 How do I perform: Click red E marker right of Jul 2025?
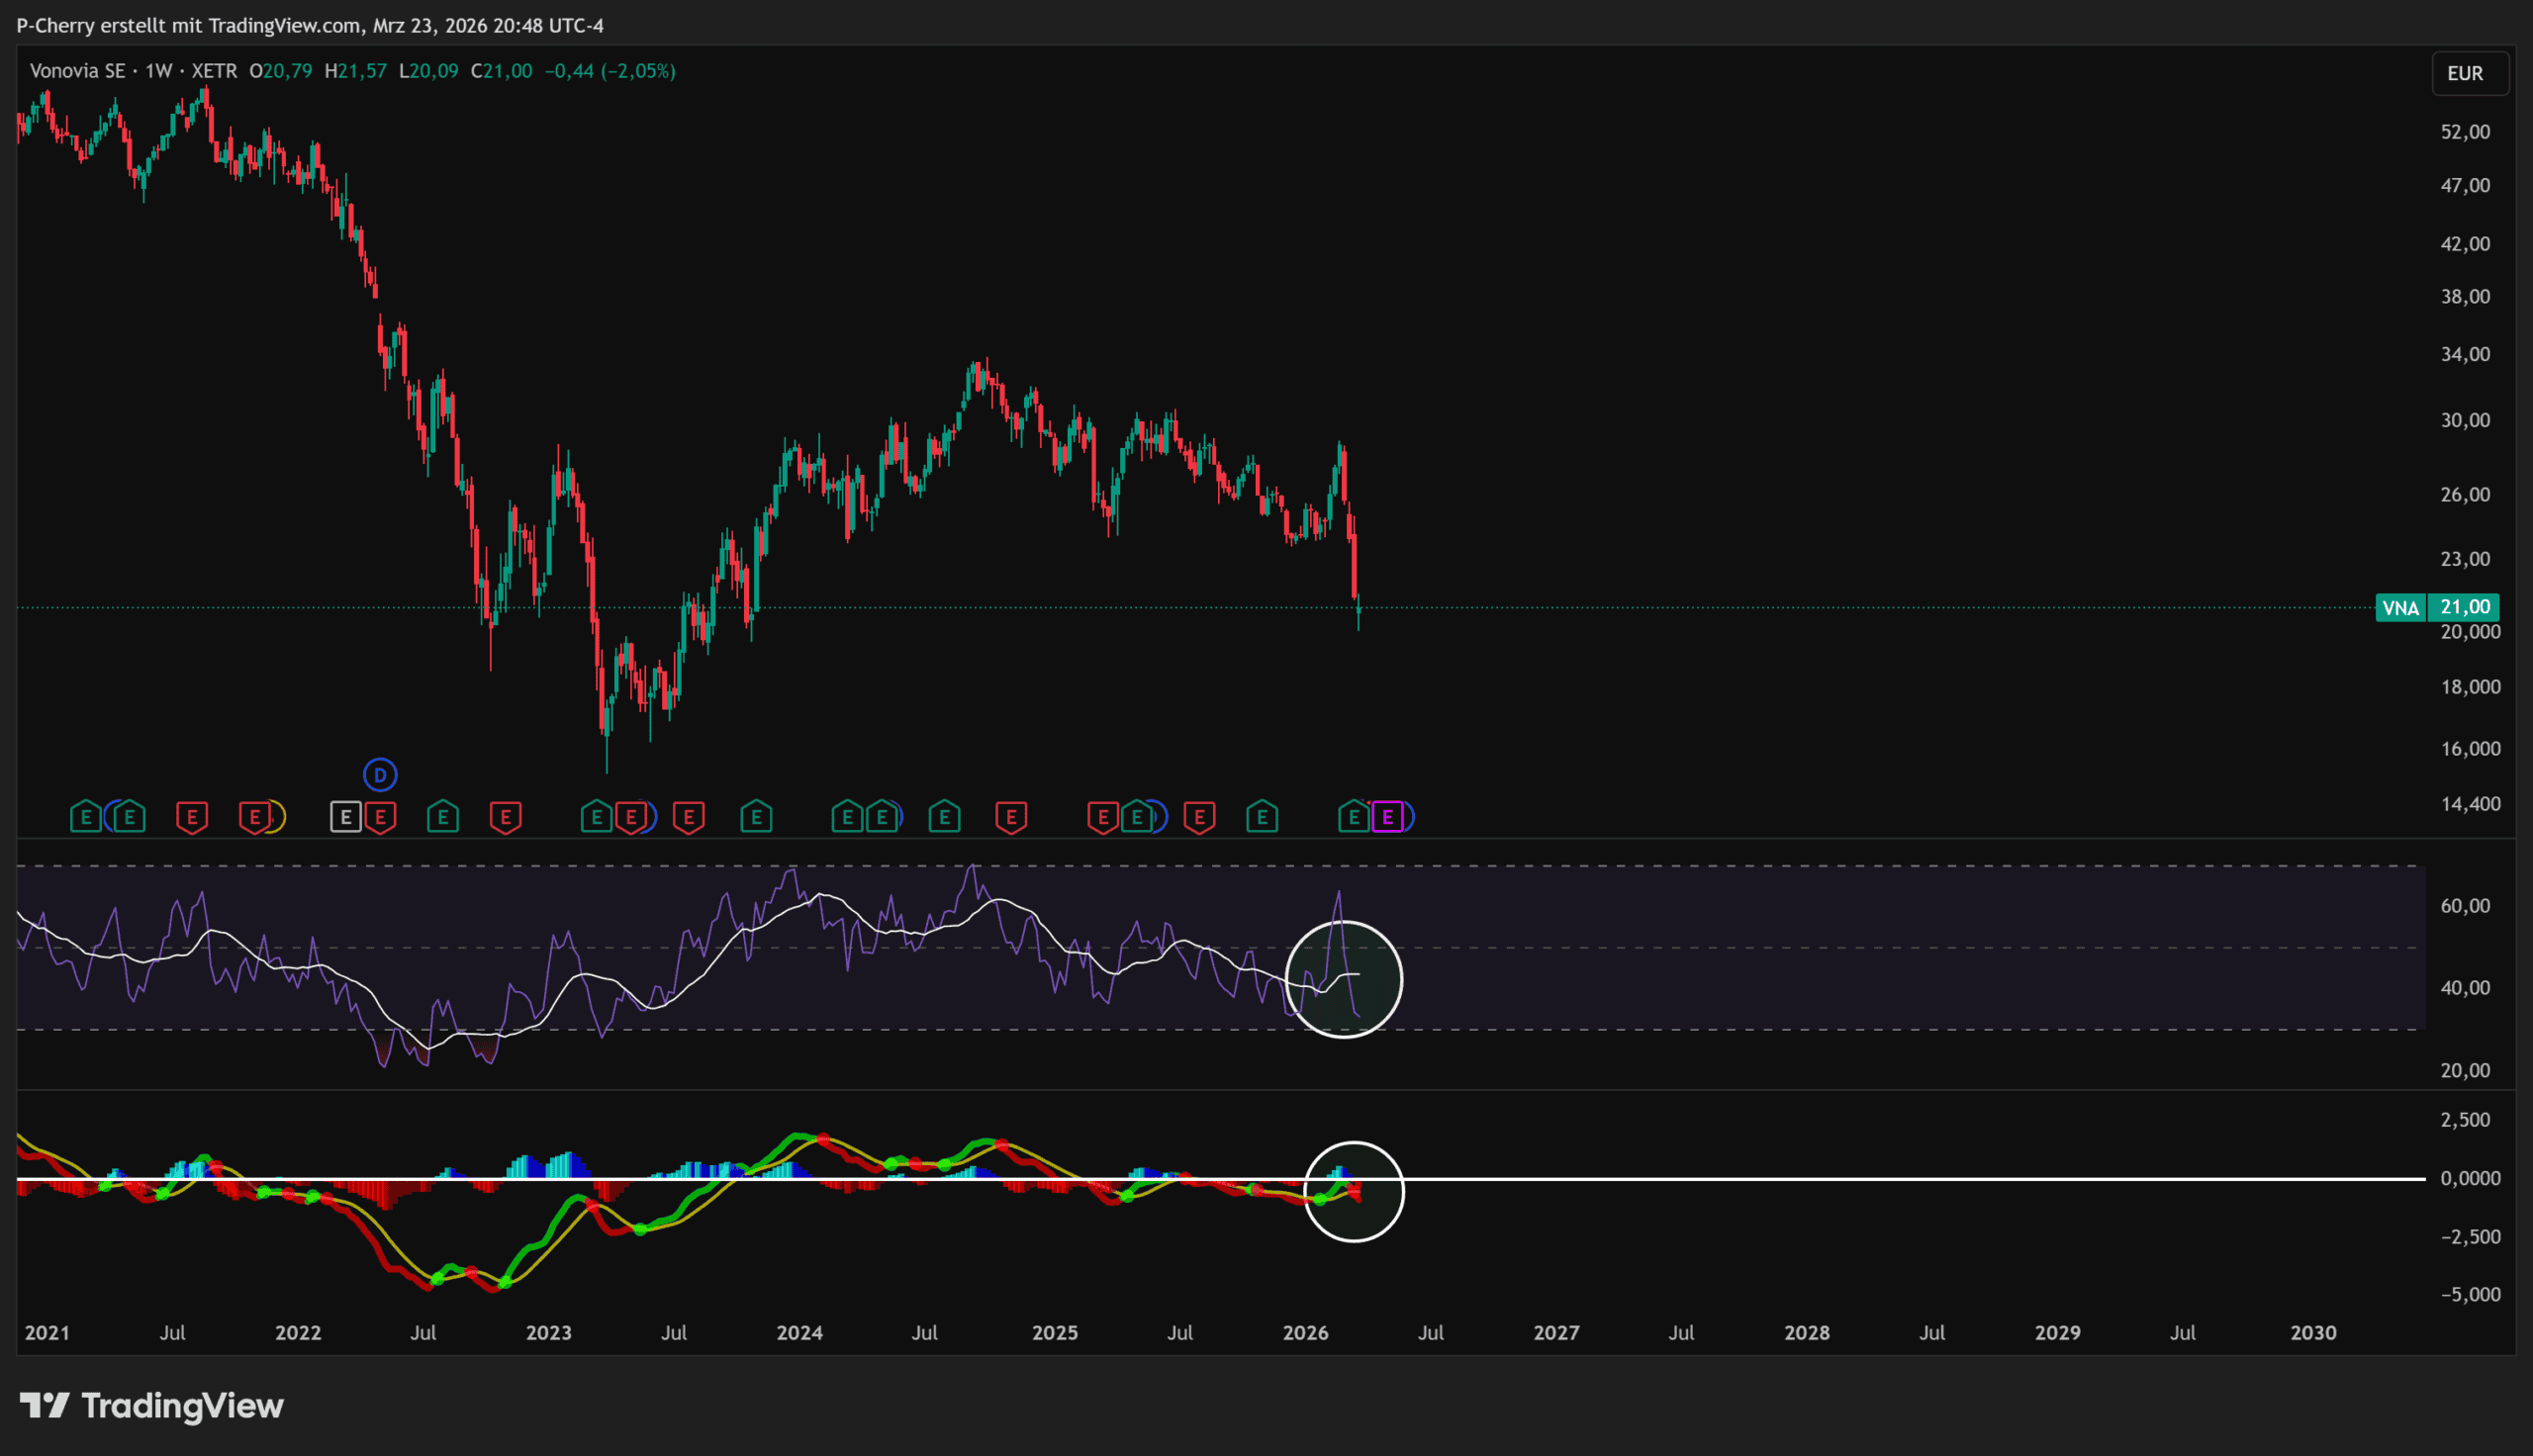pyautogui.click(x=1199, y=818)
